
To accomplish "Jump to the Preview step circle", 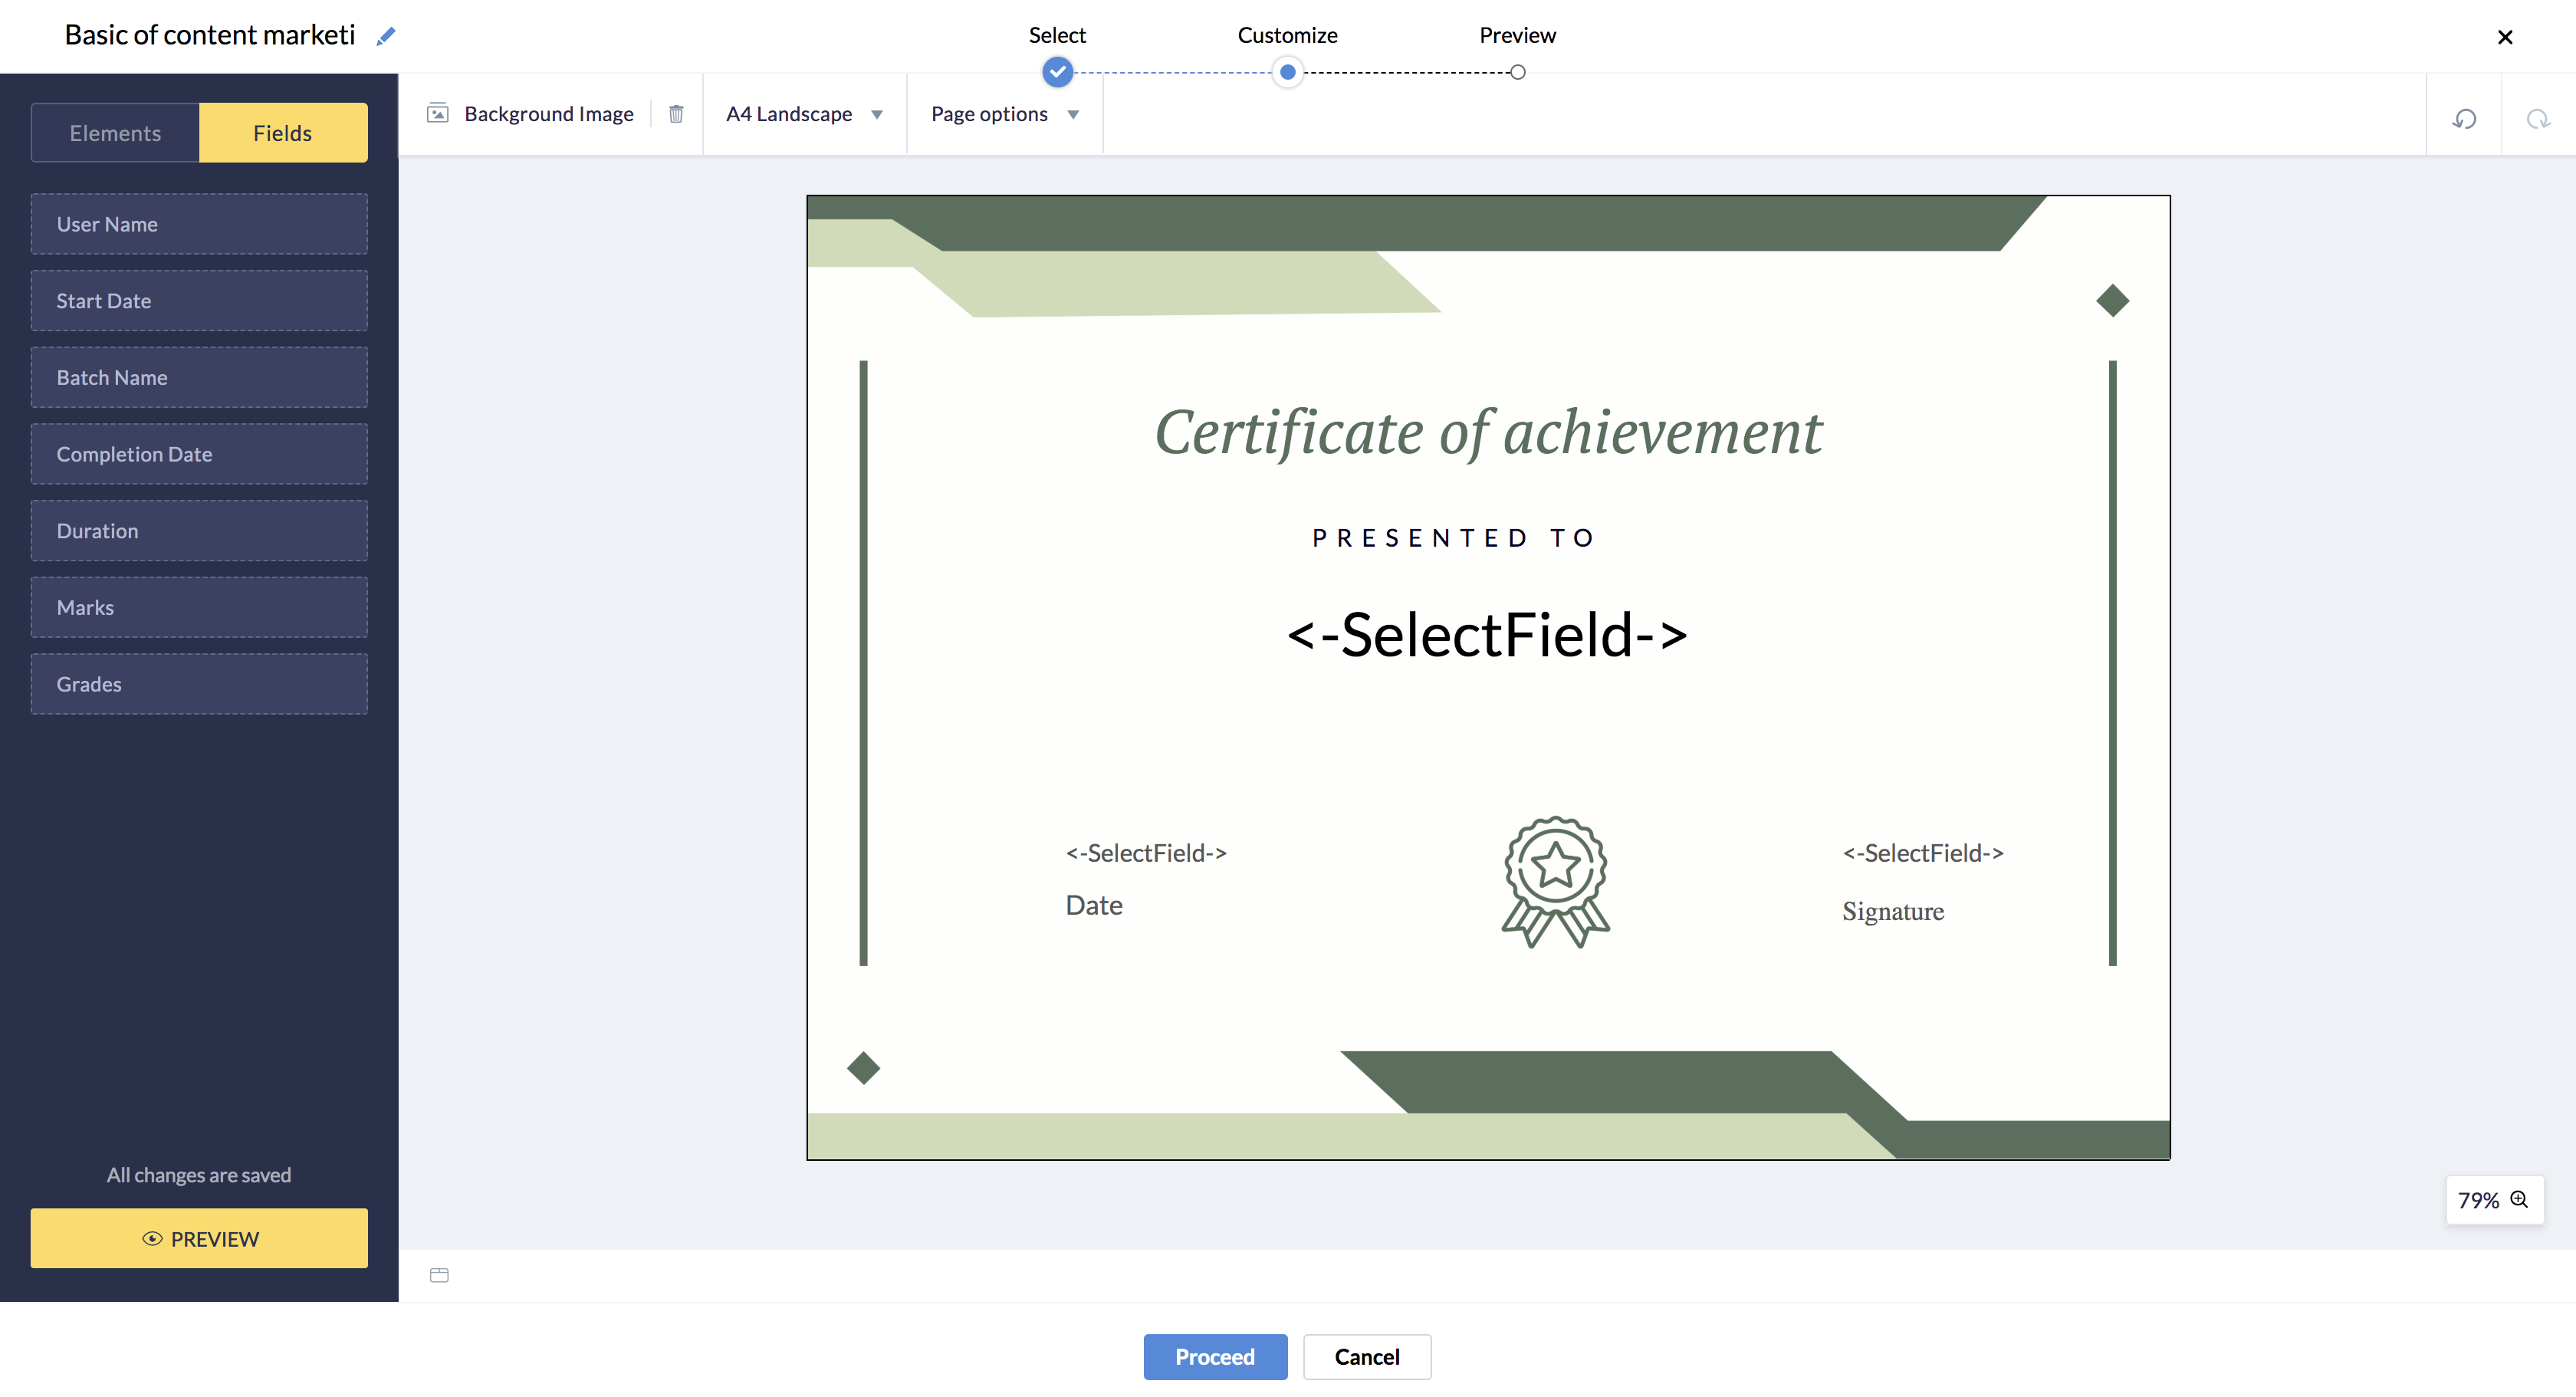I will tap(1517, 72).
